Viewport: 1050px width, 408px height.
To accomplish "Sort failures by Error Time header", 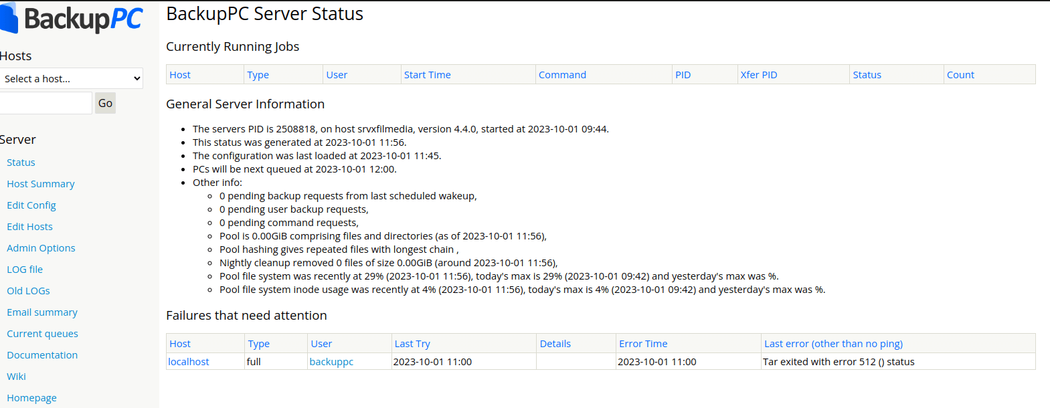I will 643,344.
